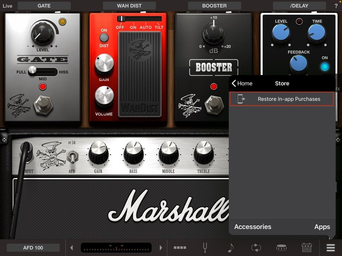Click Restore In-app Purchases
The height and width of the screenshot is (256, 342).
pos(282,99)
